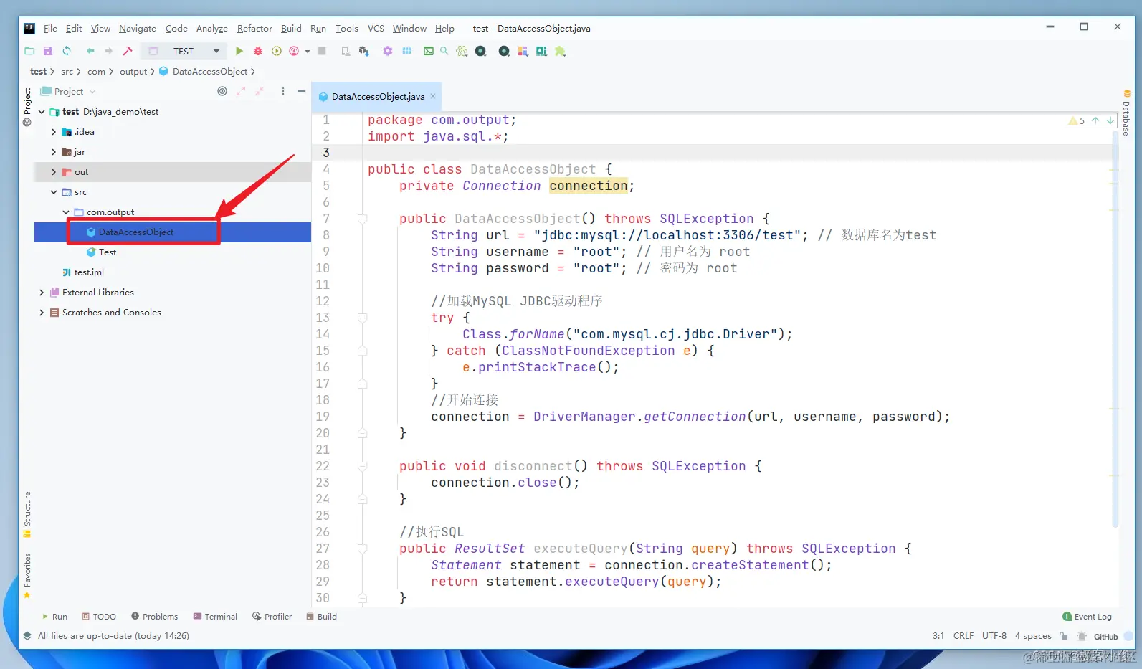Click the read-only lock icon in status bar
Viewport: 1142px width, 669px height.
1063,636
